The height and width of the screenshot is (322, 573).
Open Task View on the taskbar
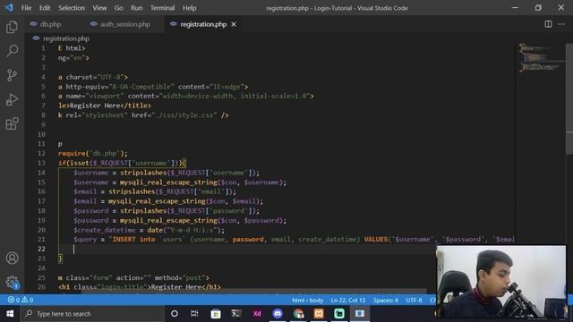(194, 314)
